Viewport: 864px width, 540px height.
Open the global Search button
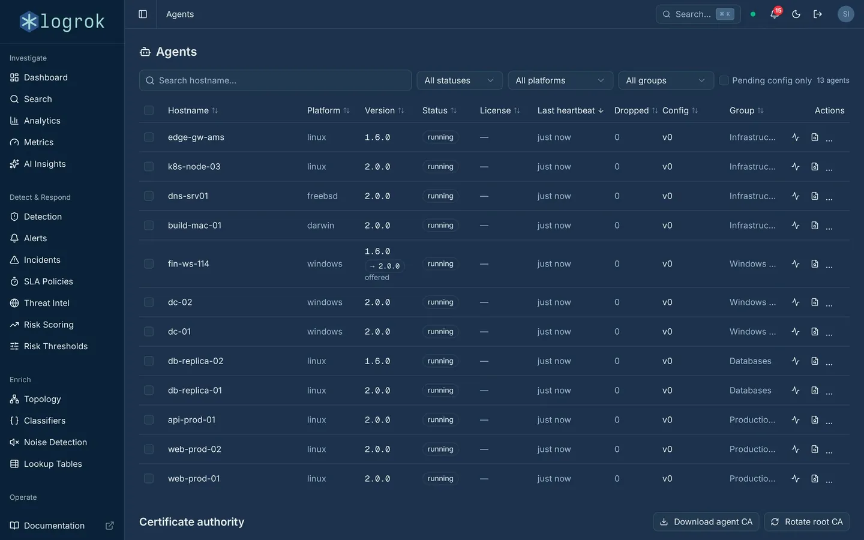[x=698, y=14]
